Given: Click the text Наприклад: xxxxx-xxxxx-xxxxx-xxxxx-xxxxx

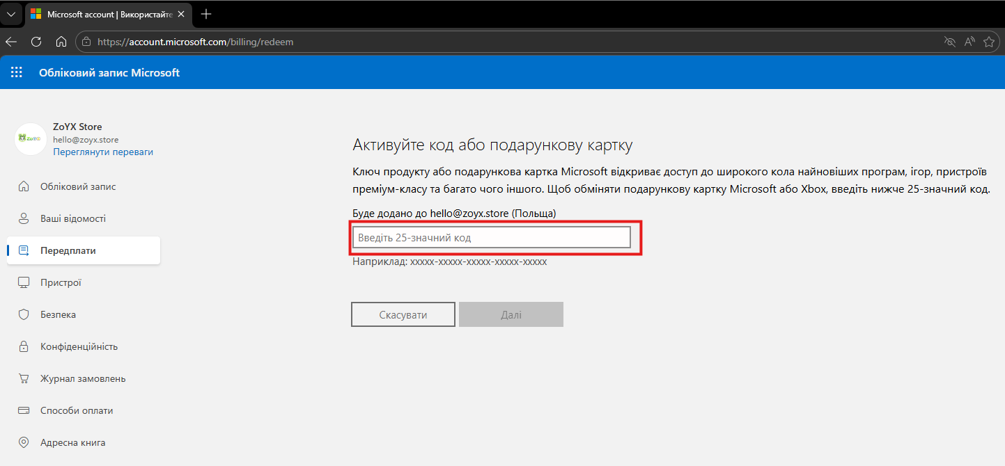Looking at the screenshot, I should click(450, 262).
